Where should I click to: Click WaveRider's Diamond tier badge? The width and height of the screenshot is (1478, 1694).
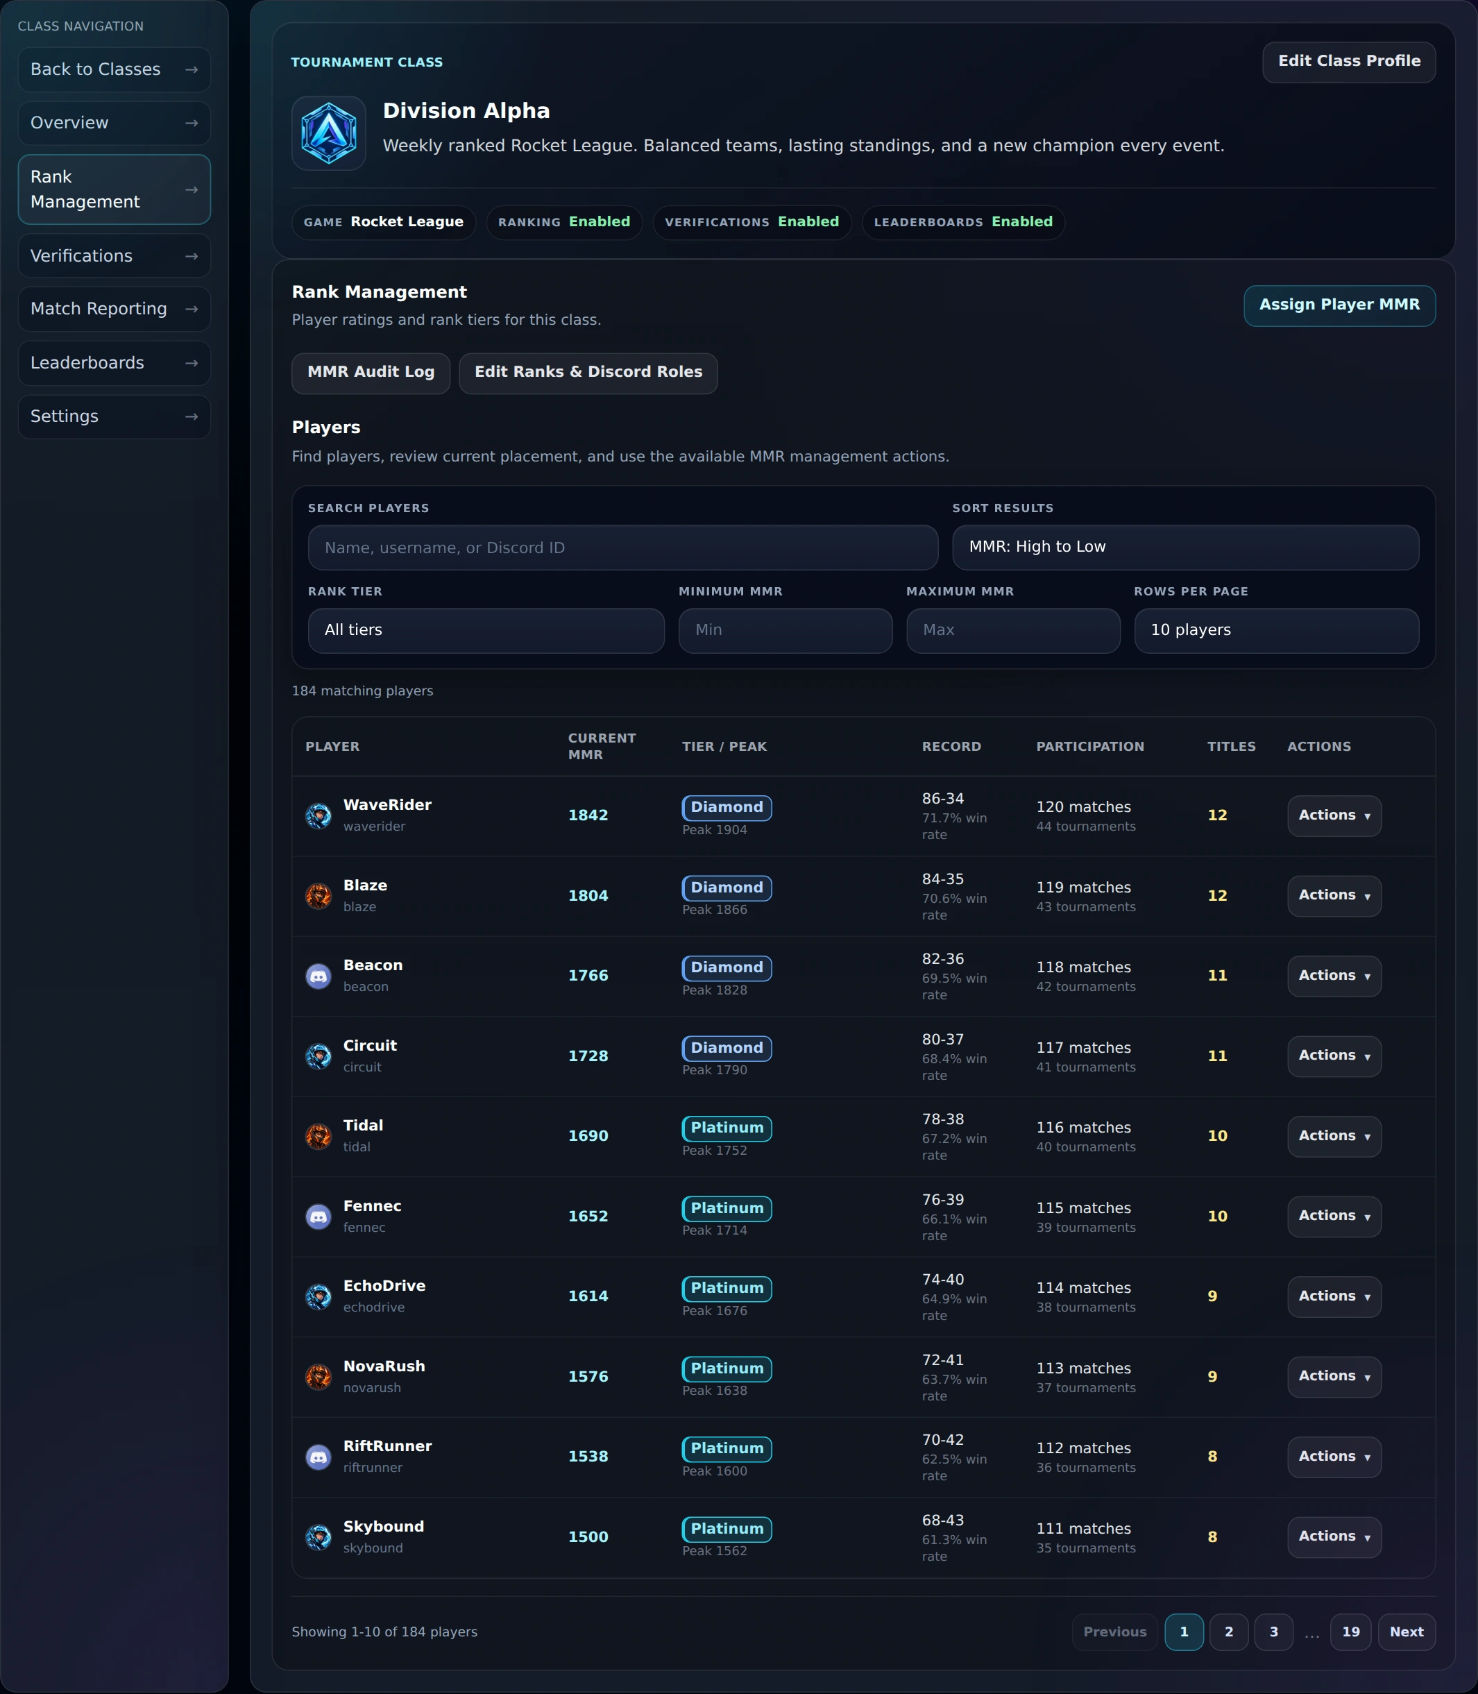tap(727, 807)
